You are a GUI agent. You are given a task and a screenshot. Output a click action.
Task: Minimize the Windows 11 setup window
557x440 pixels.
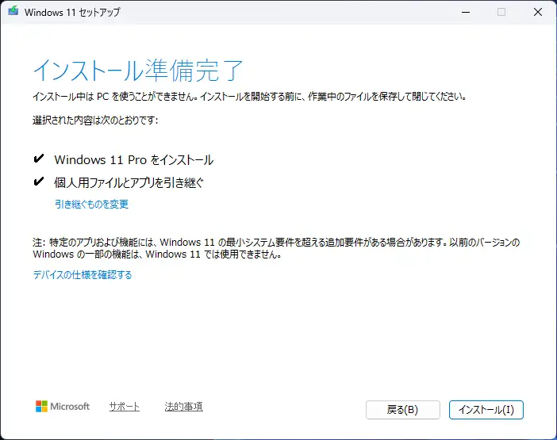pyautogui.click(x=463, y=13)
